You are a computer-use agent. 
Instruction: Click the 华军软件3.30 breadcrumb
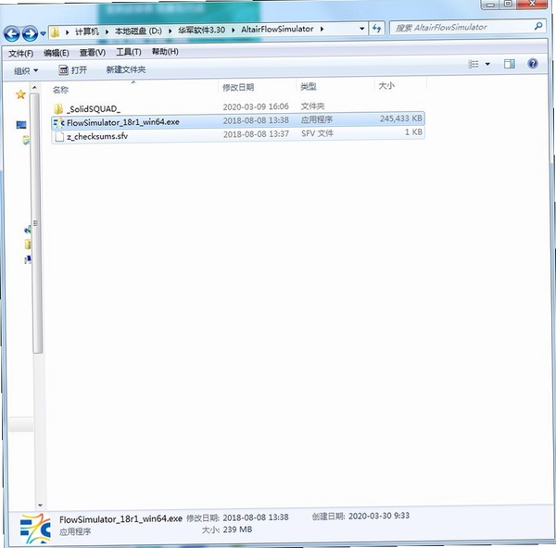click(x=201, y=31)
